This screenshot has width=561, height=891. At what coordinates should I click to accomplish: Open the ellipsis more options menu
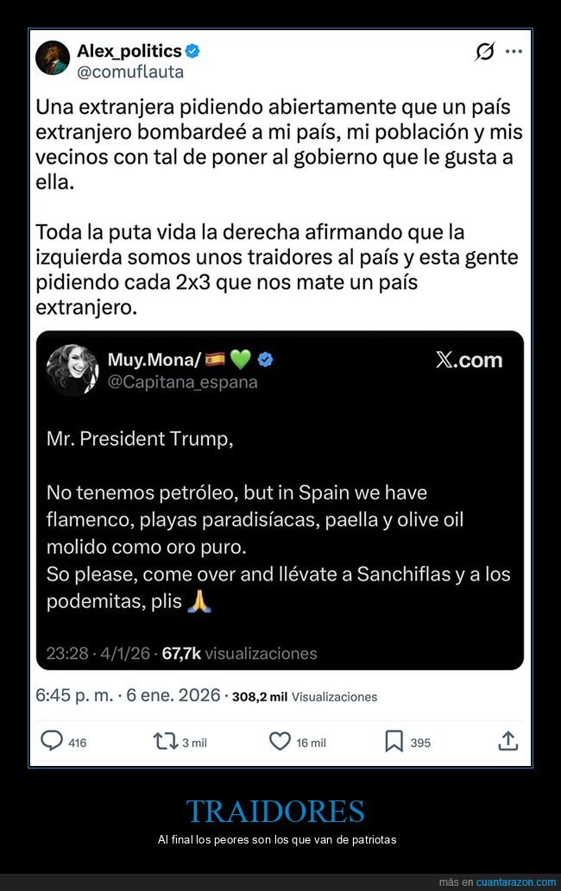click(514, 51)
